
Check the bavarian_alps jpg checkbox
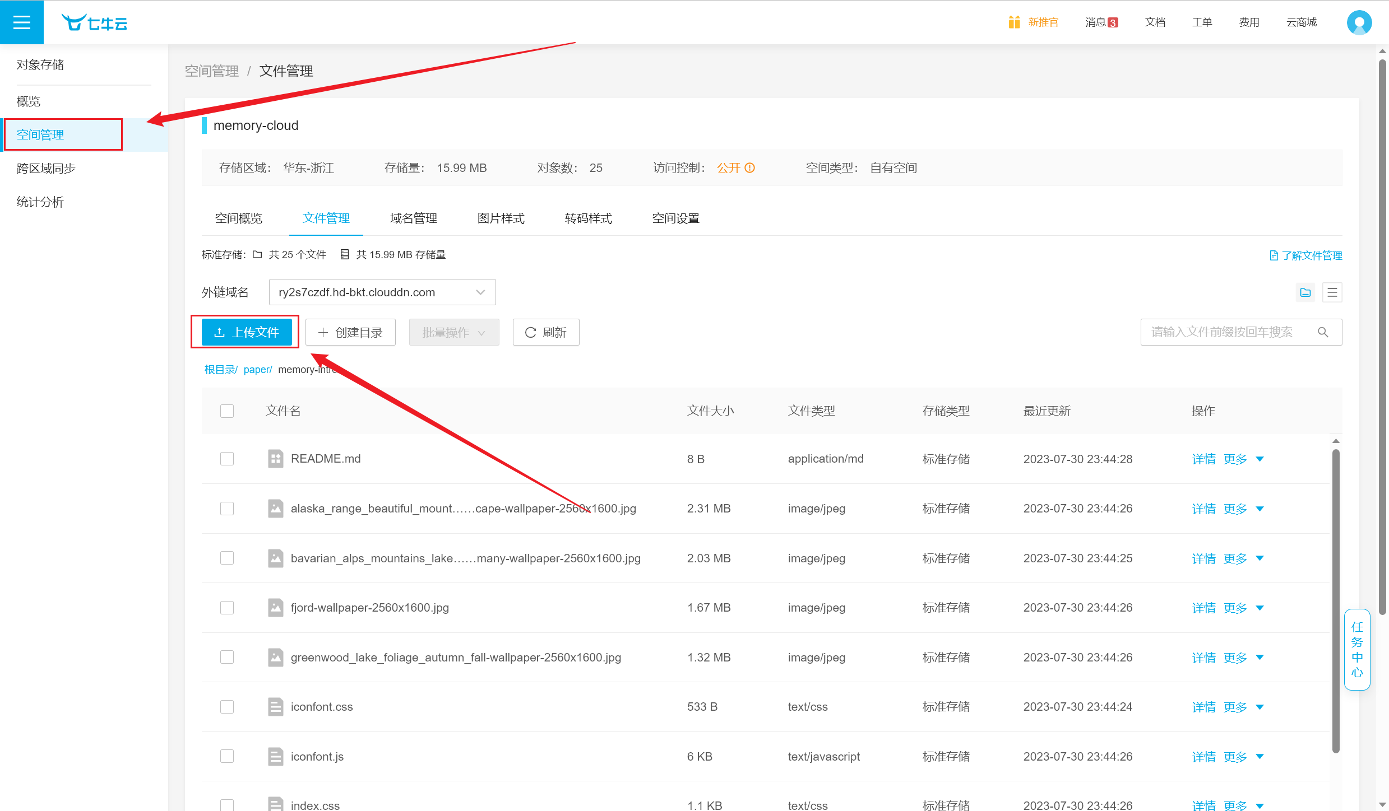(x=227, y=558)
